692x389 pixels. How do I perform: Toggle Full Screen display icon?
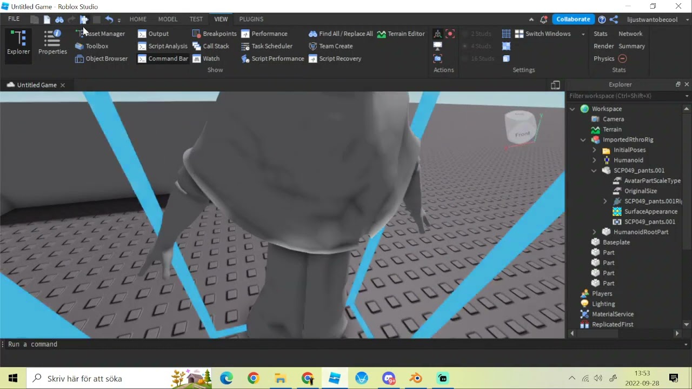tap(438, 46)
